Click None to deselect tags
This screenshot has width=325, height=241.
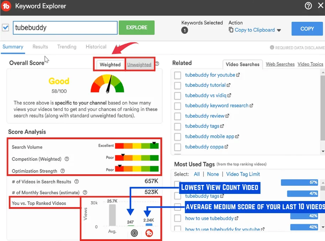[x=213, y=174]
